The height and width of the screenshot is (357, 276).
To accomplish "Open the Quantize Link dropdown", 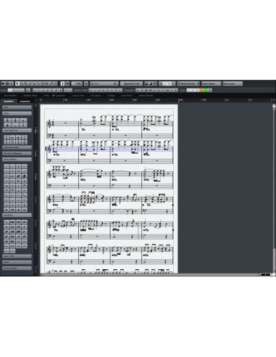I will [131, 83].
